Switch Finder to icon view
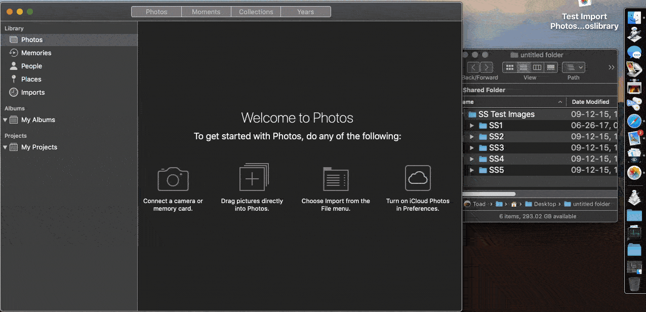Viewport: 646px width, 312px height. coord(509,67)
